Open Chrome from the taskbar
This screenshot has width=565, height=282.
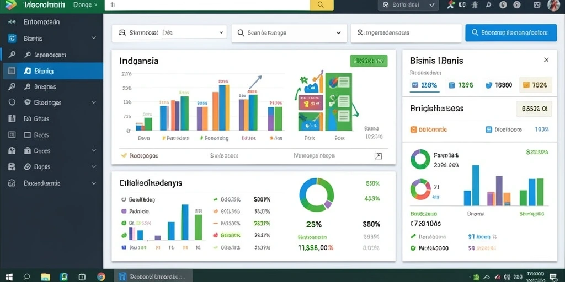tap(102, 276)
